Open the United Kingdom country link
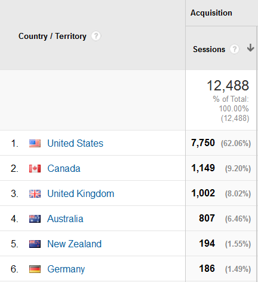This screenshot has width=258, height=282. point(81,193)
